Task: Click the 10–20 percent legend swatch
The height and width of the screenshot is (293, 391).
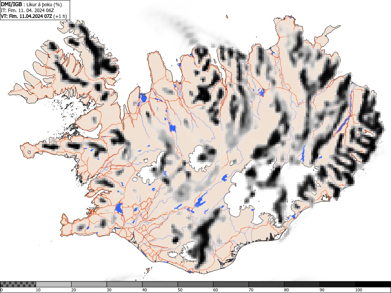Action: (54, 284)
